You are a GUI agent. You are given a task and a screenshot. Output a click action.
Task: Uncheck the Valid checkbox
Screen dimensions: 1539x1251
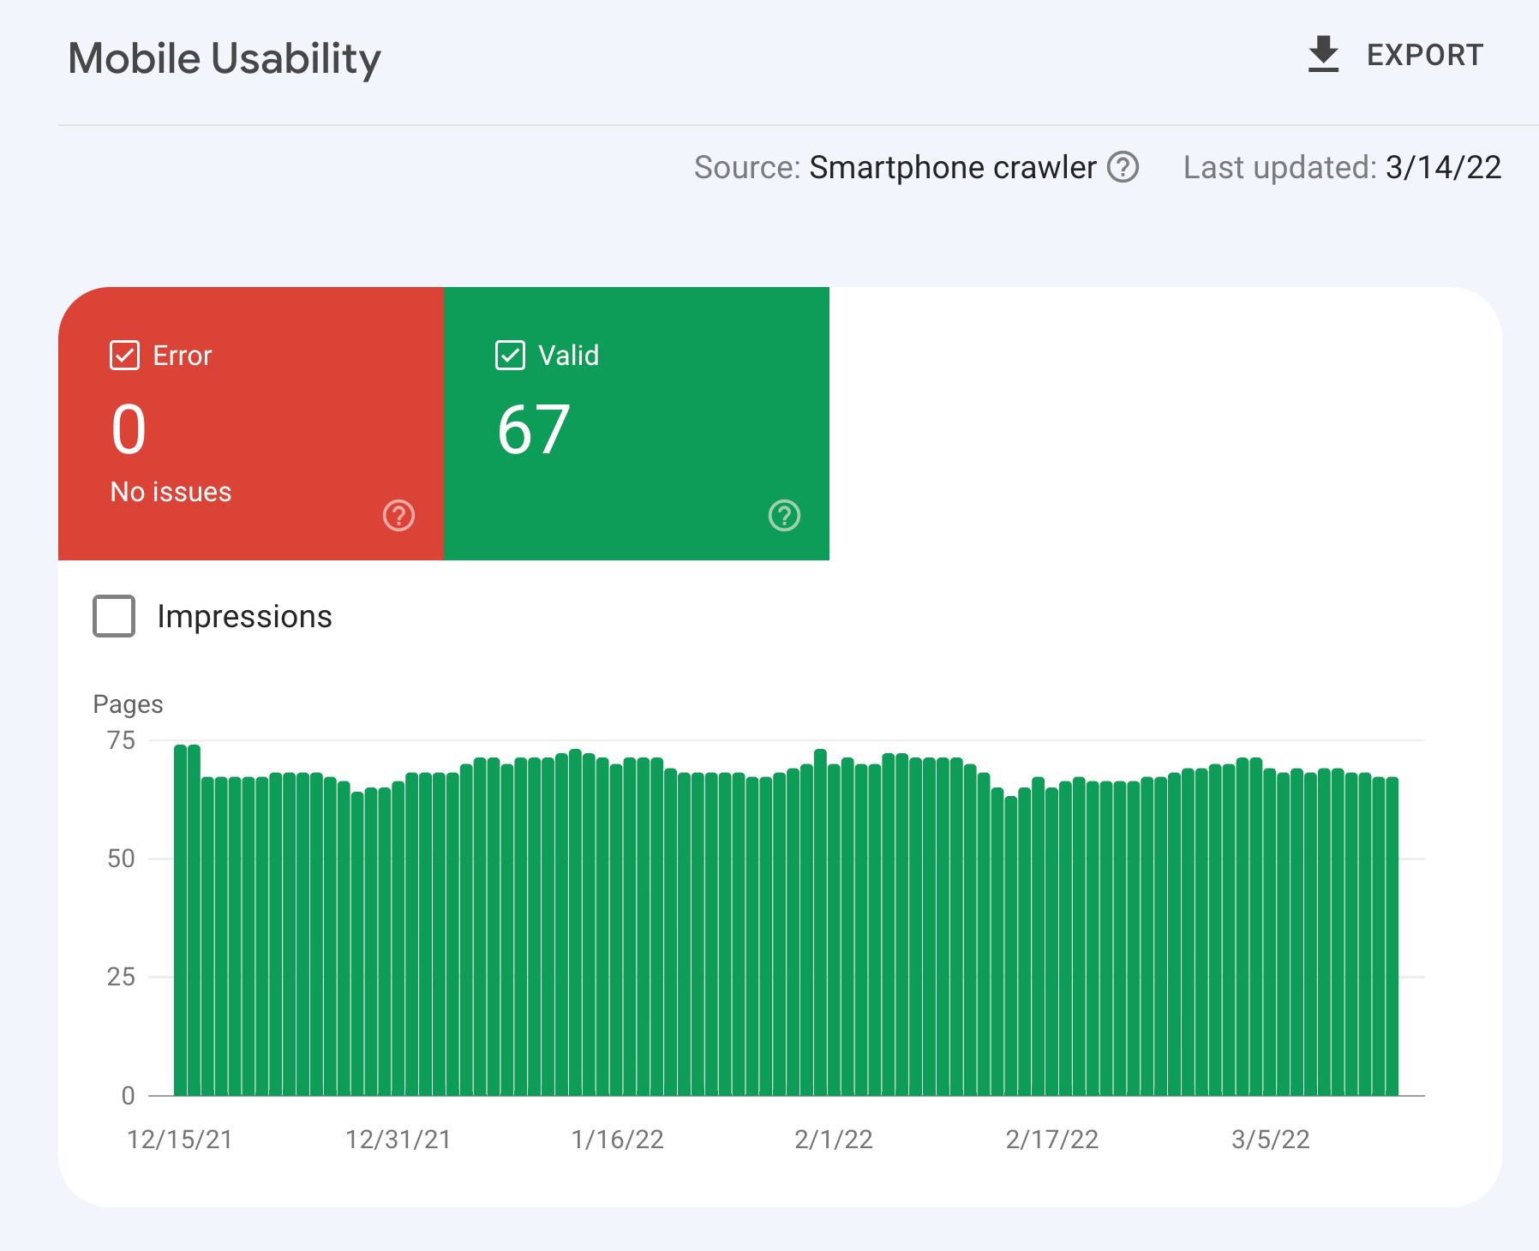point(510,355)
